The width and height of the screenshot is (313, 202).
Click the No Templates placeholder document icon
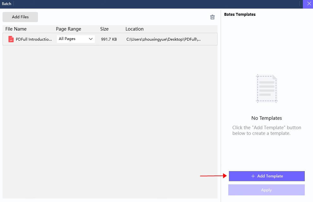pyautogui.click(x=267, y=89)
